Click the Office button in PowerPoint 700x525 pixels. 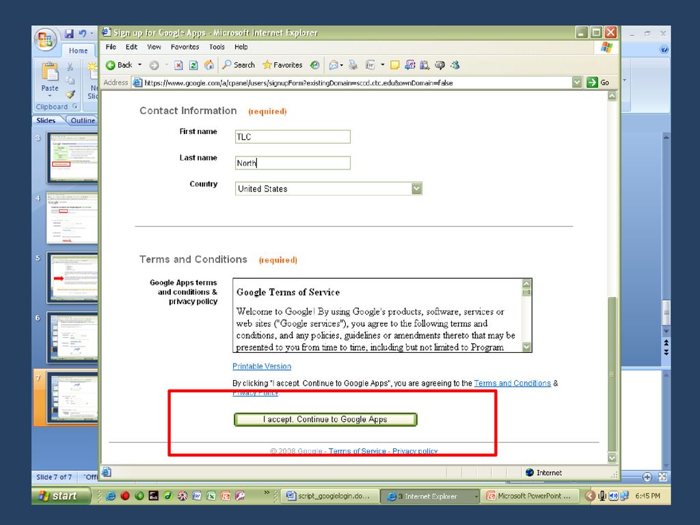pos(44,39)
